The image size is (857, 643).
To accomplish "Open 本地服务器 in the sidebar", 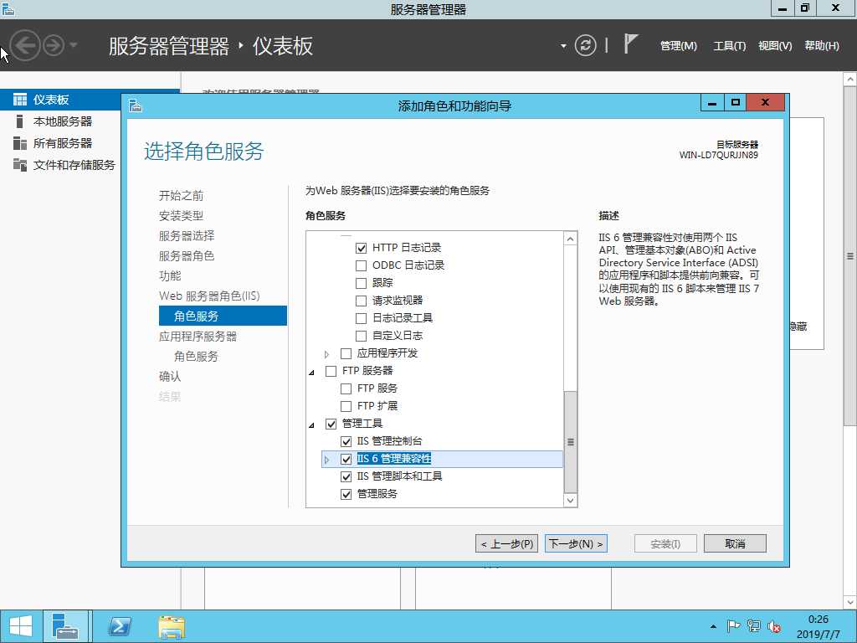I will pos(62,121).
